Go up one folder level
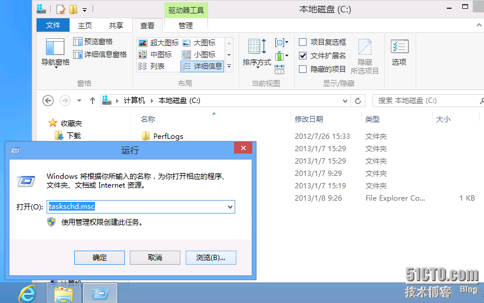This screenshot has width=484, height=303. (x=93, y=101)
